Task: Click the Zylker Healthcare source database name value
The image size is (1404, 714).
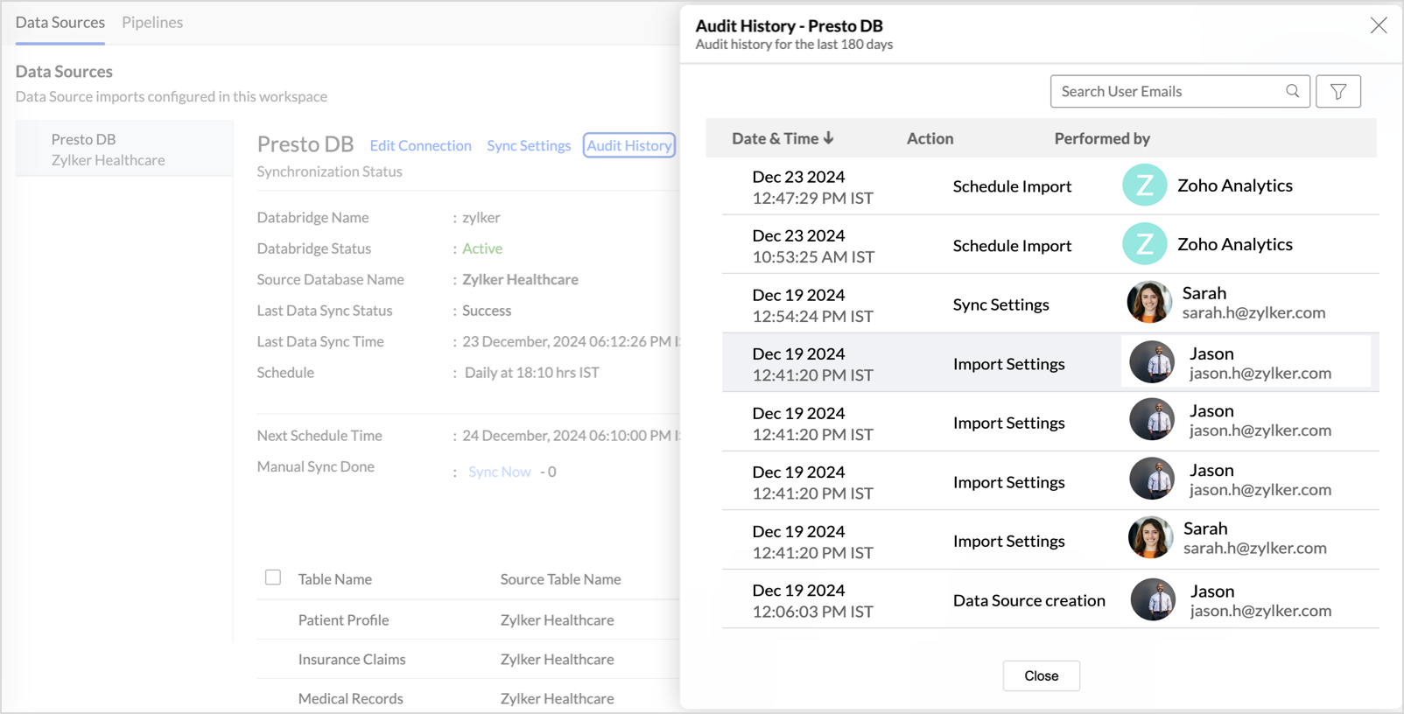Action: point(520,279)
